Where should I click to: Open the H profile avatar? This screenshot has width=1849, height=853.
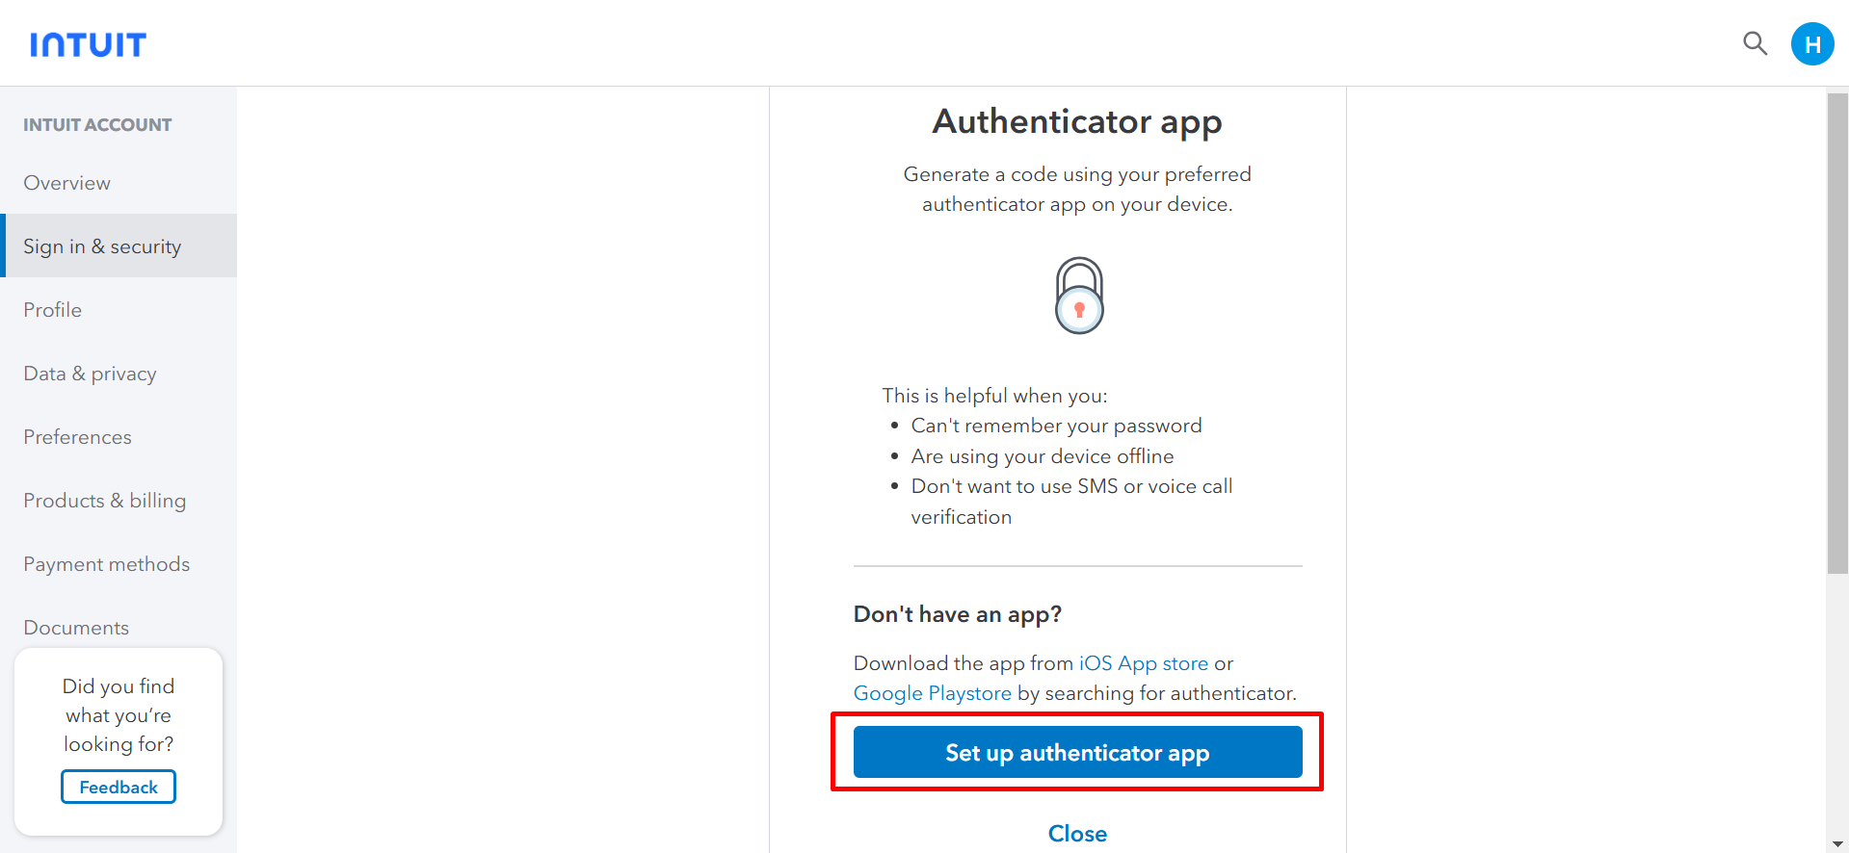click(1811, 44)
